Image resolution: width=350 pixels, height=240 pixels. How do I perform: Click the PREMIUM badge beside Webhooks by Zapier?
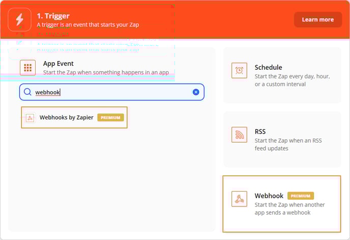110,118
